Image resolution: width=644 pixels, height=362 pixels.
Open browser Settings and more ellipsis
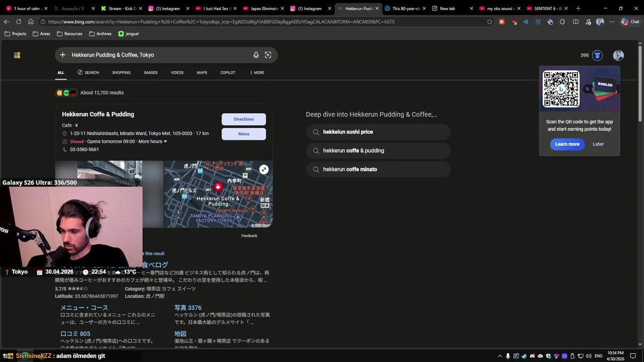(x=612, y=22)
